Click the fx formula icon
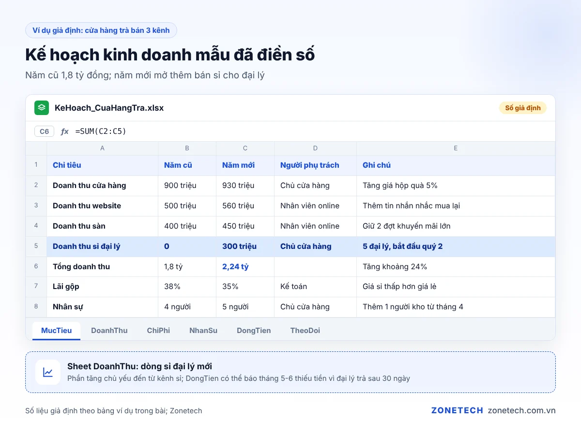Screen dimensions: 581x435 (65, 131)
